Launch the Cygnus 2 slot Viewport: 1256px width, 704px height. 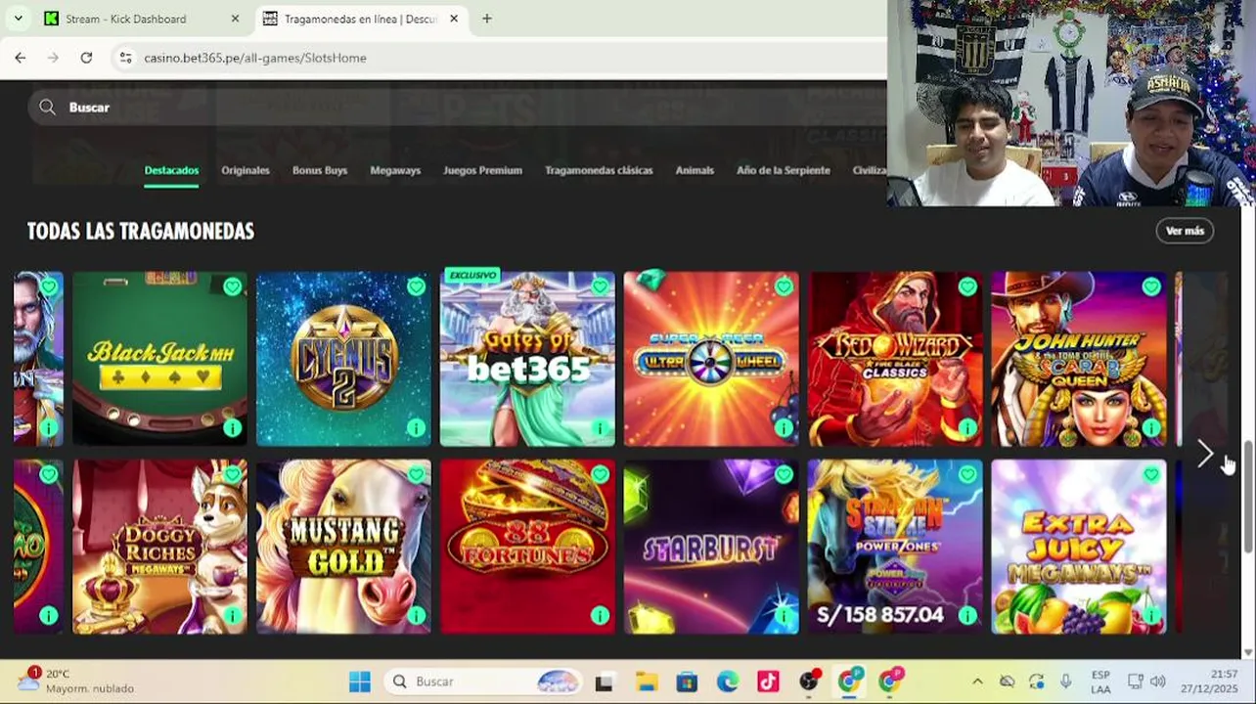pyautogui.click(x=343, y=359)
